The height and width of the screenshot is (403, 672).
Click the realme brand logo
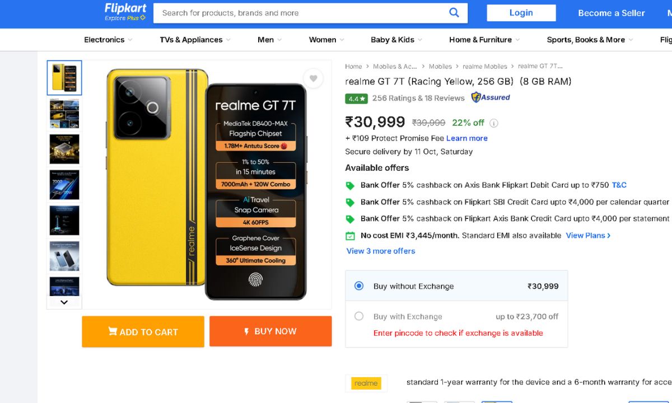[366, 383]
